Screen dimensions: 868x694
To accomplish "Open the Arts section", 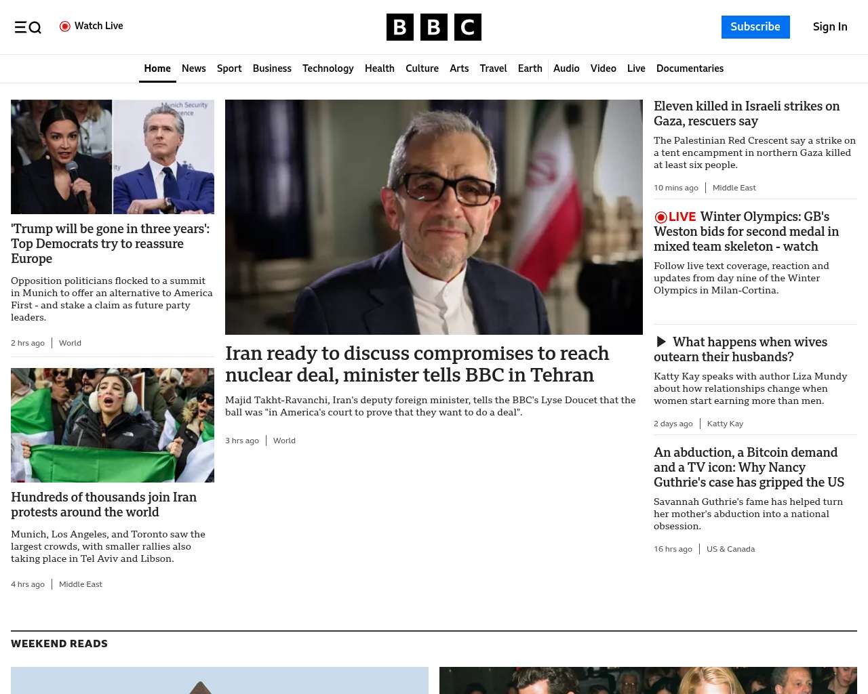I will 459,68.
